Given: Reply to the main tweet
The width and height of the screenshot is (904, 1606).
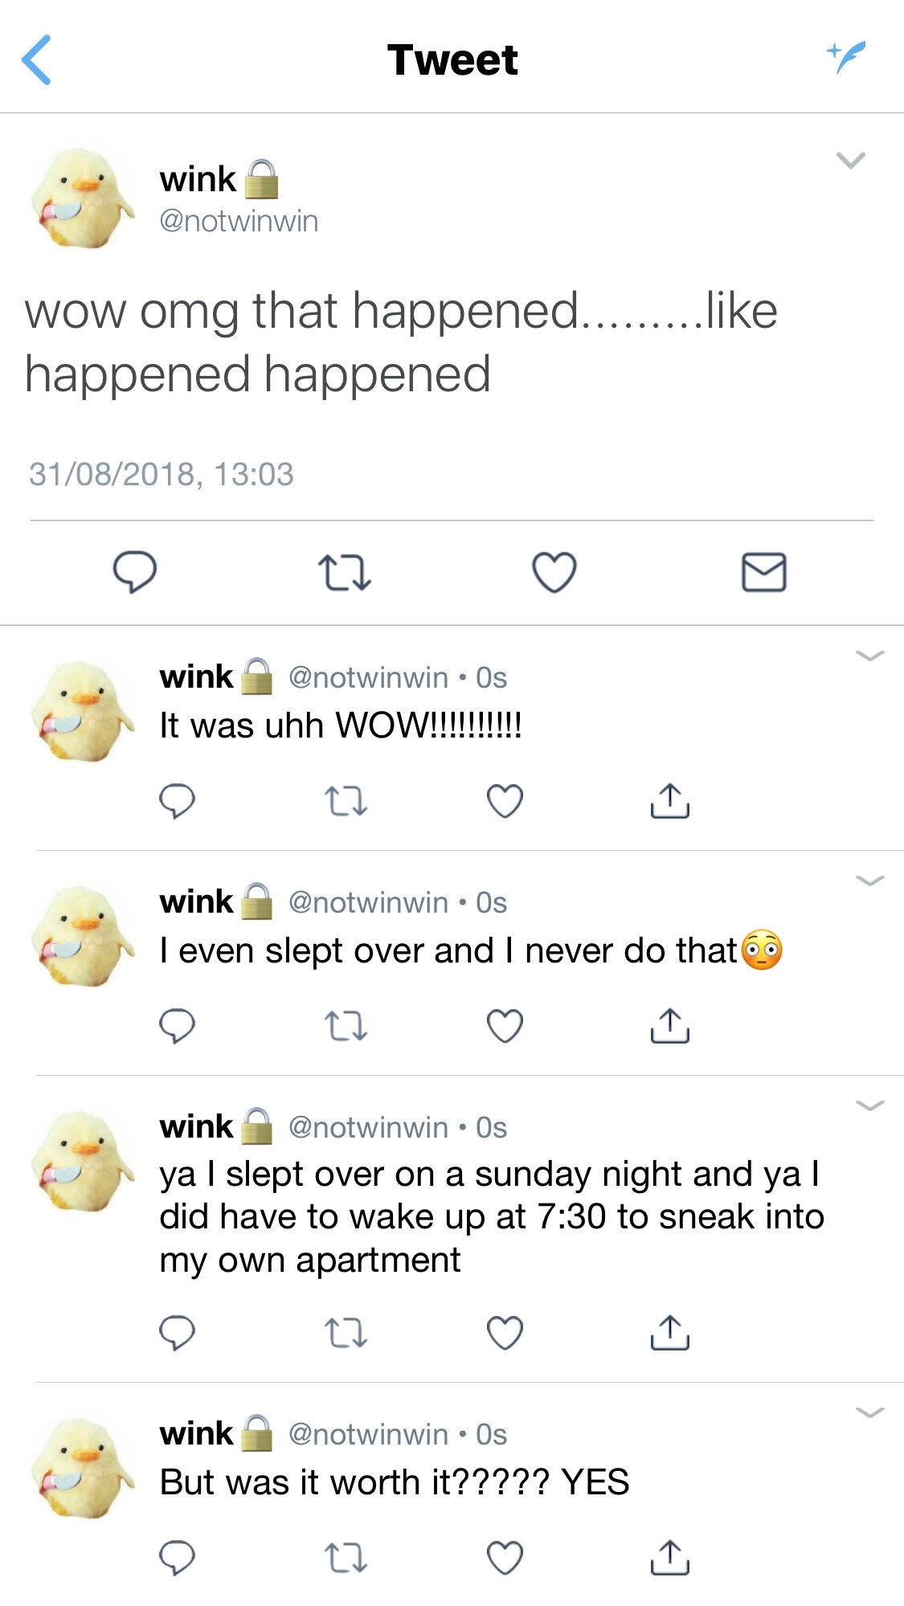Looking at the screenshot, I should tap(135, 572).
